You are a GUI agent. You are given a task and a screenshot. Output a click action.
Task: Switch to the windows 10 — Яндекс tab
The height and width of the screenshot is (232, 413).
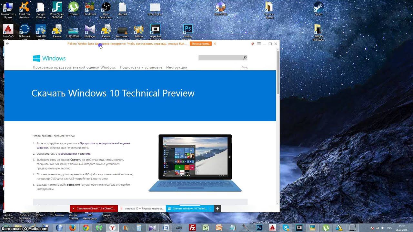(142, 208)
